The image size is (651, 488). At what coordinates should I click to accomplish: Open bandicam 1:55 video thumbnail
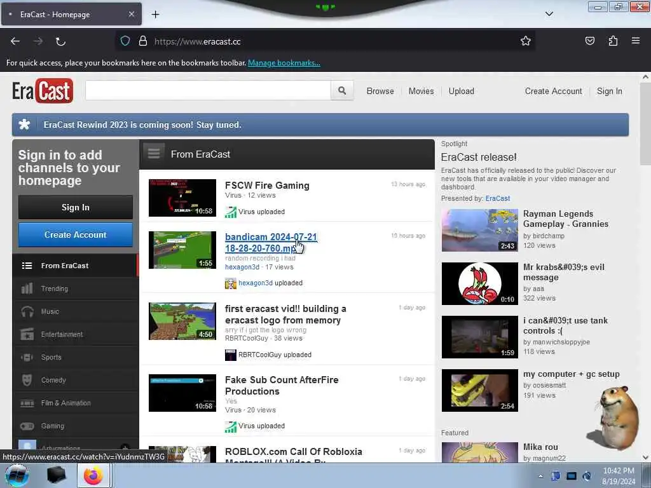coord(182,250)
